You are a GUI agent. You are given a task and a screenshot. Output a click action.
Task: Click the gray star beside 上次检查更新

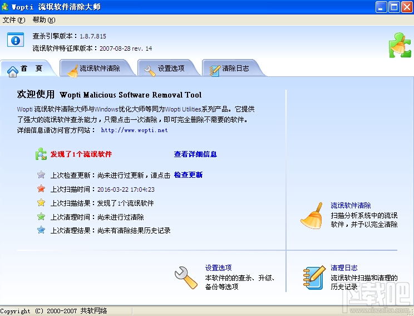[x=41, y=174]
